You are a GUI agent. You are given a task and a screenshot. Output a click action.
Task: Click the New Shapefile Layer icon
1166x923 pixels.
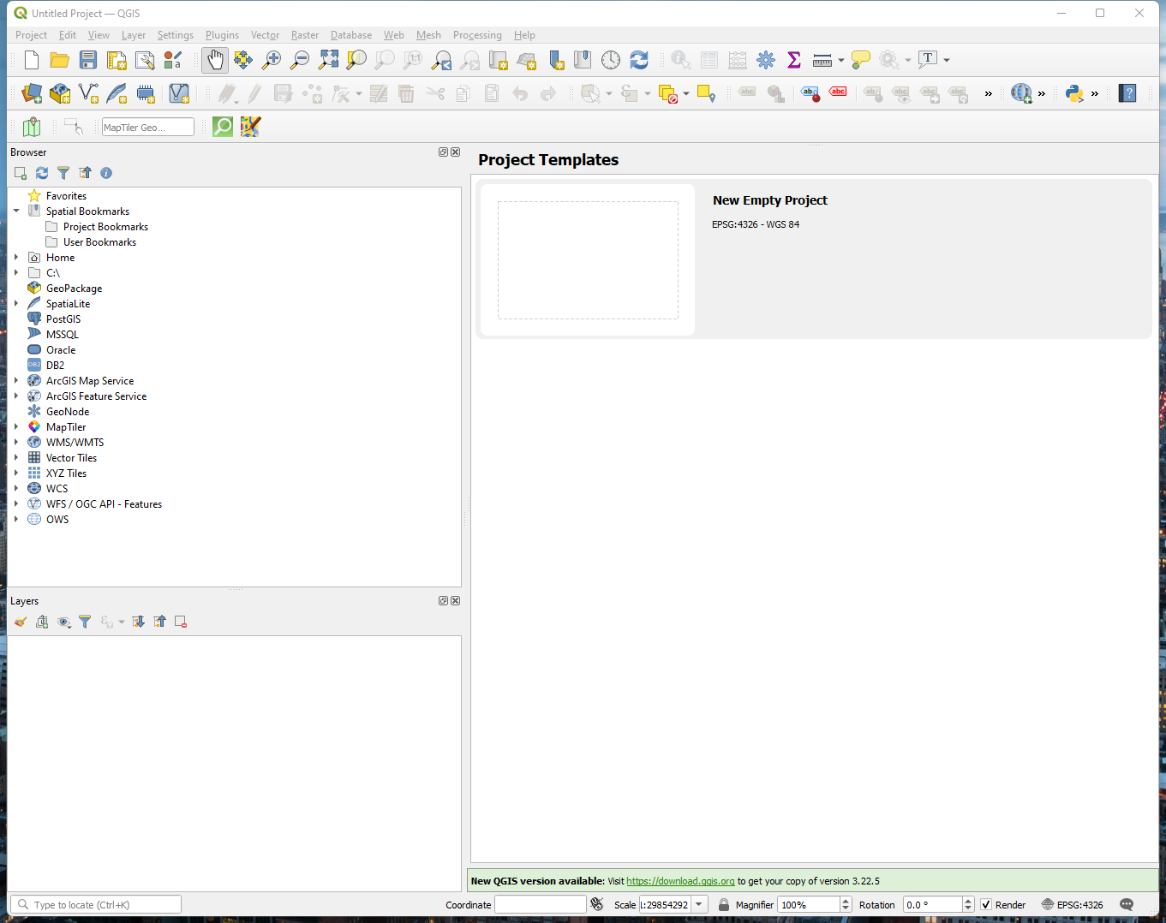88,93
